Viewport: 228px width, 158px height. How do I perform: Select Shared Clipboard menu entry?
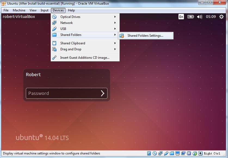click(85, 43)
